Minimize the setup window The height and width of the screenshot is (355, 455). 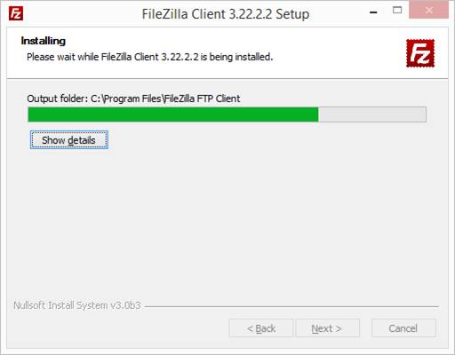tap(373, 12)
